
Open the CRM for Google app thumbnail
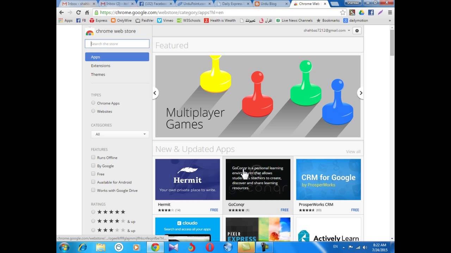pos(328,180)
